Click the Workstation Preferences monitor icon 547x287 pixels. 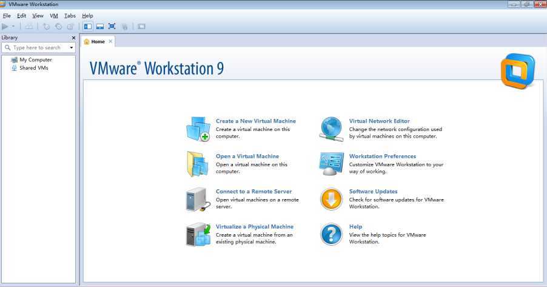pyautogui.click(x=331, y=164)
